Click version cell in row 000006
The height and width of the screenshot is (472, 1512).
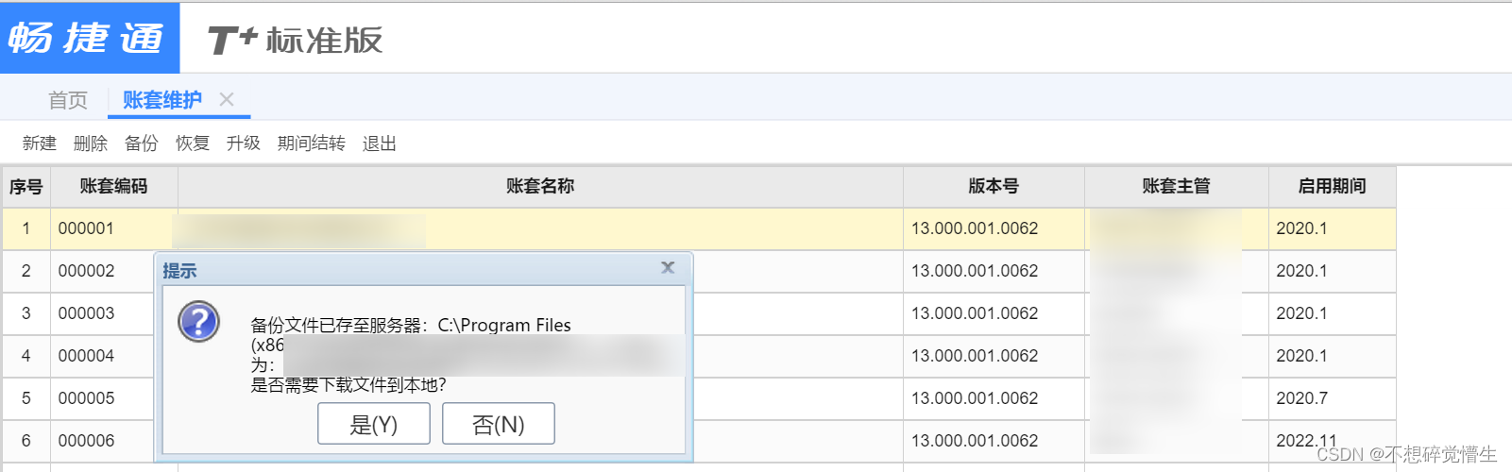point(994,441)
